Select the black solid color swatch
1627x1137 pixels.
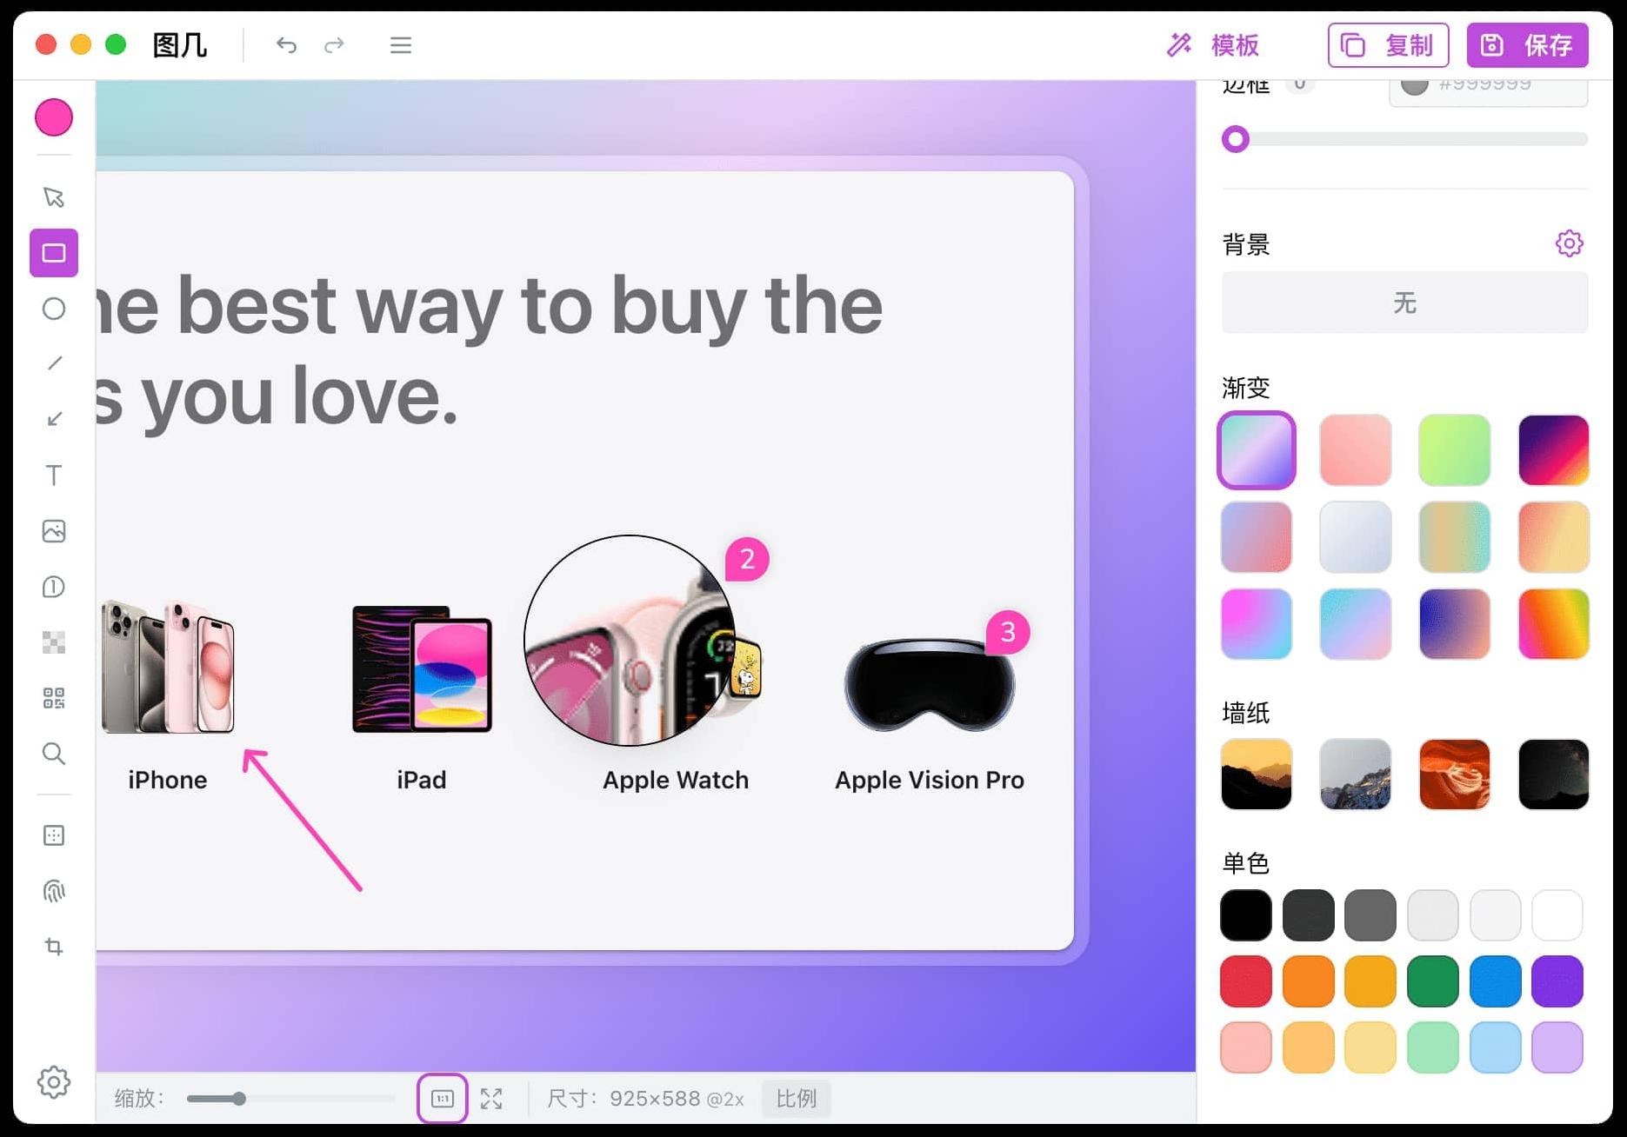pyautogui.click(x=1246, y=915)
